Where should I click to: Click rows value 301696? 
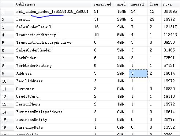tap(170, 12)
